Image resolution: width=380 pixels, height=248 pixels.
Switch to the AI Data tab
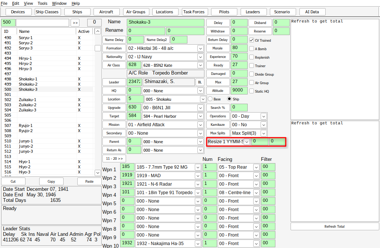pos(312,12)
